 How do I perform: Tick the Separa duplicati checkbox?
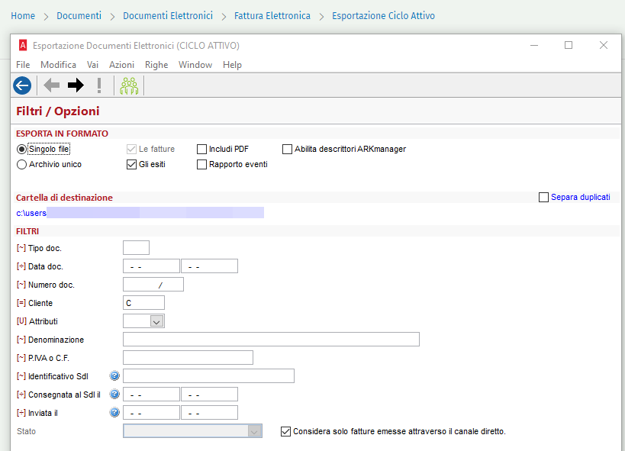(x=543, y=198)
